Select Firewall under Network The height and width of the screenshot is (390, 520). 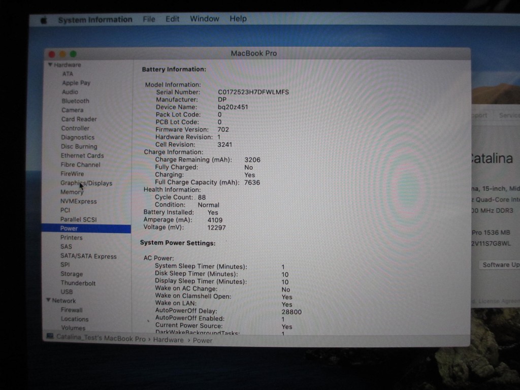coord(72,310)
